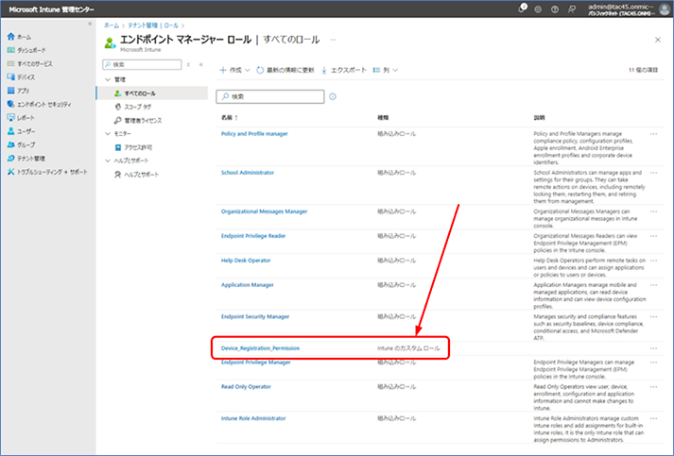Open アプリ in the sidebar
This screenshot has height=456, width=674.
click(x=19, y=91)
